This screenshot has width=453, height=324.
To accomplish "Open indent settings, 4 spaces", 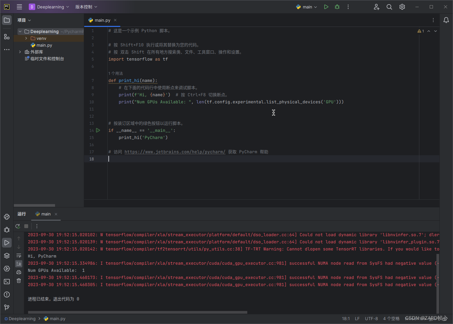I will pos(391,319).
